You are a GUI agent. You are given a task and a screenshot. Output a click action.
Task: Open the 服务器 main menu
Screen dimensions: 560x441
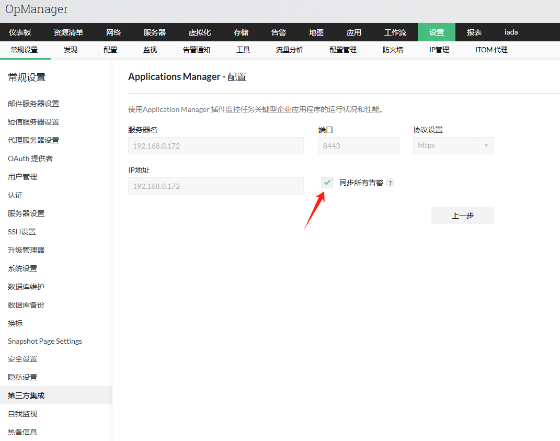(x=155, y=32)
